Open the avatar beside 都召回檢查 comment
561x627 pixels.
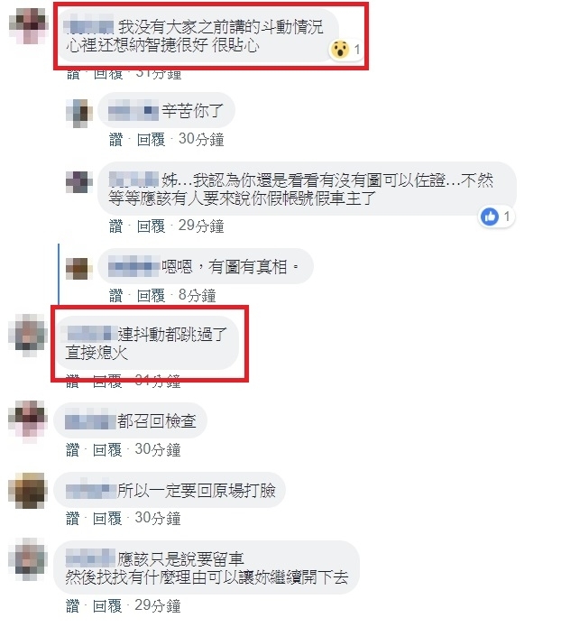(28, 421)
